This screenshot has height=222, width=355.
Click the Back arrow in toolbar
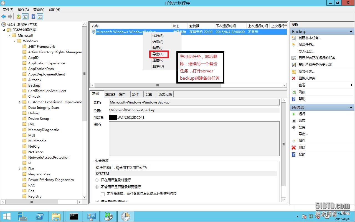coord(4,17)
